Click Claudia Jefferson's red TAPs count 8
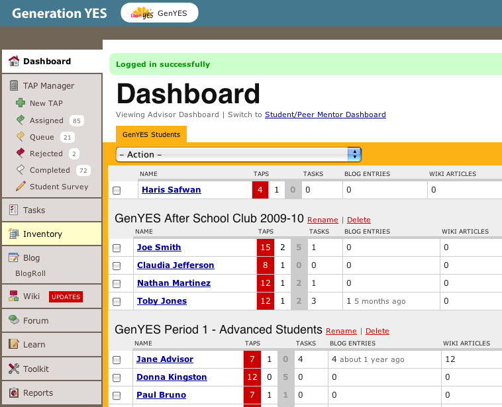The width and height of the screenshot is (502, 407). [266, 265]
